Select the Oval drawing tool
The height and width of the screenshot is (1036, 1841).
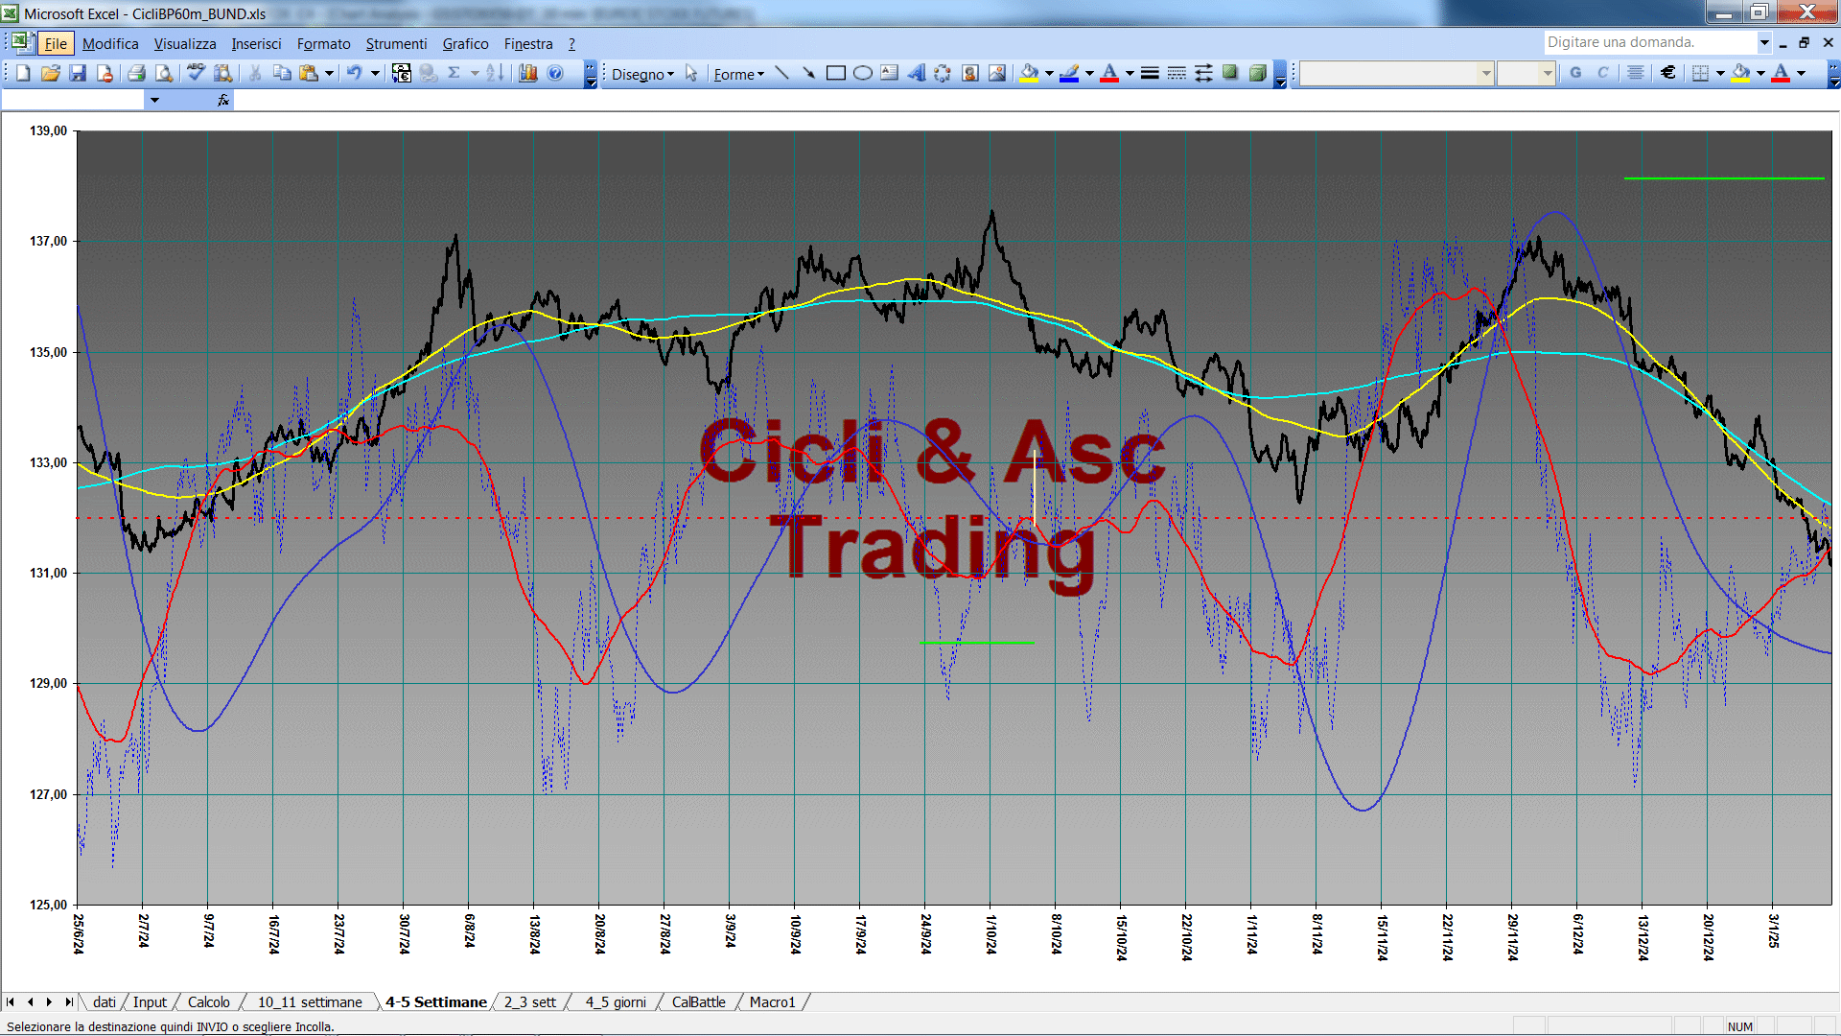pos(863,73)
